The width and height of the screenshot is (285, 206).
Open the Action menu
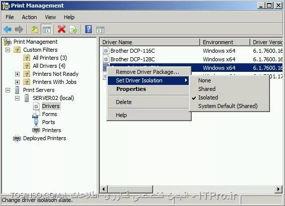pos(29,17)
